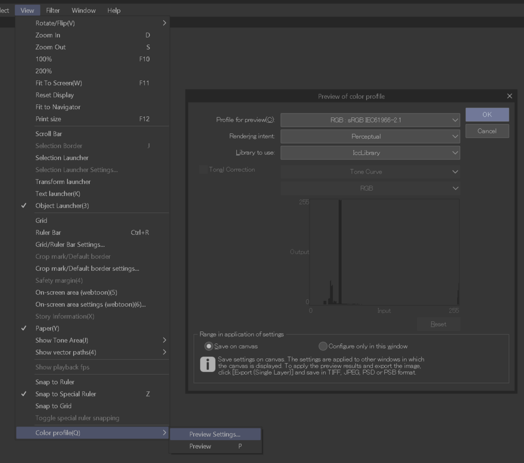524x463 pixels.
Task: Open Grid/Ruler Bar Settings
Action: pos(70,245)
